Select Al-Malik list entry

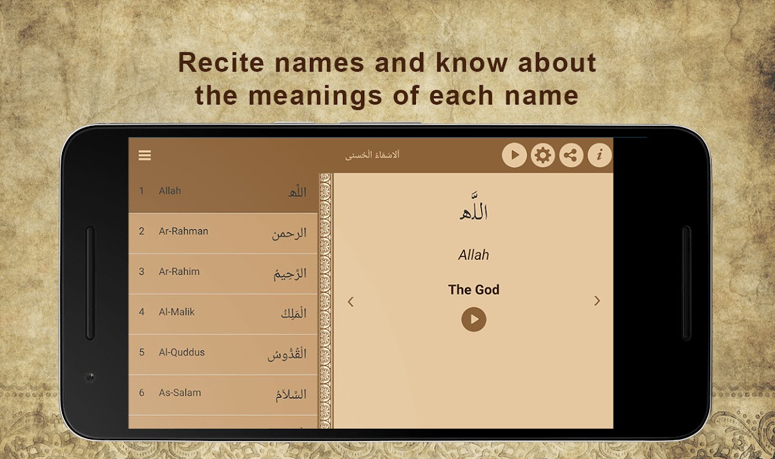[223, 313]
